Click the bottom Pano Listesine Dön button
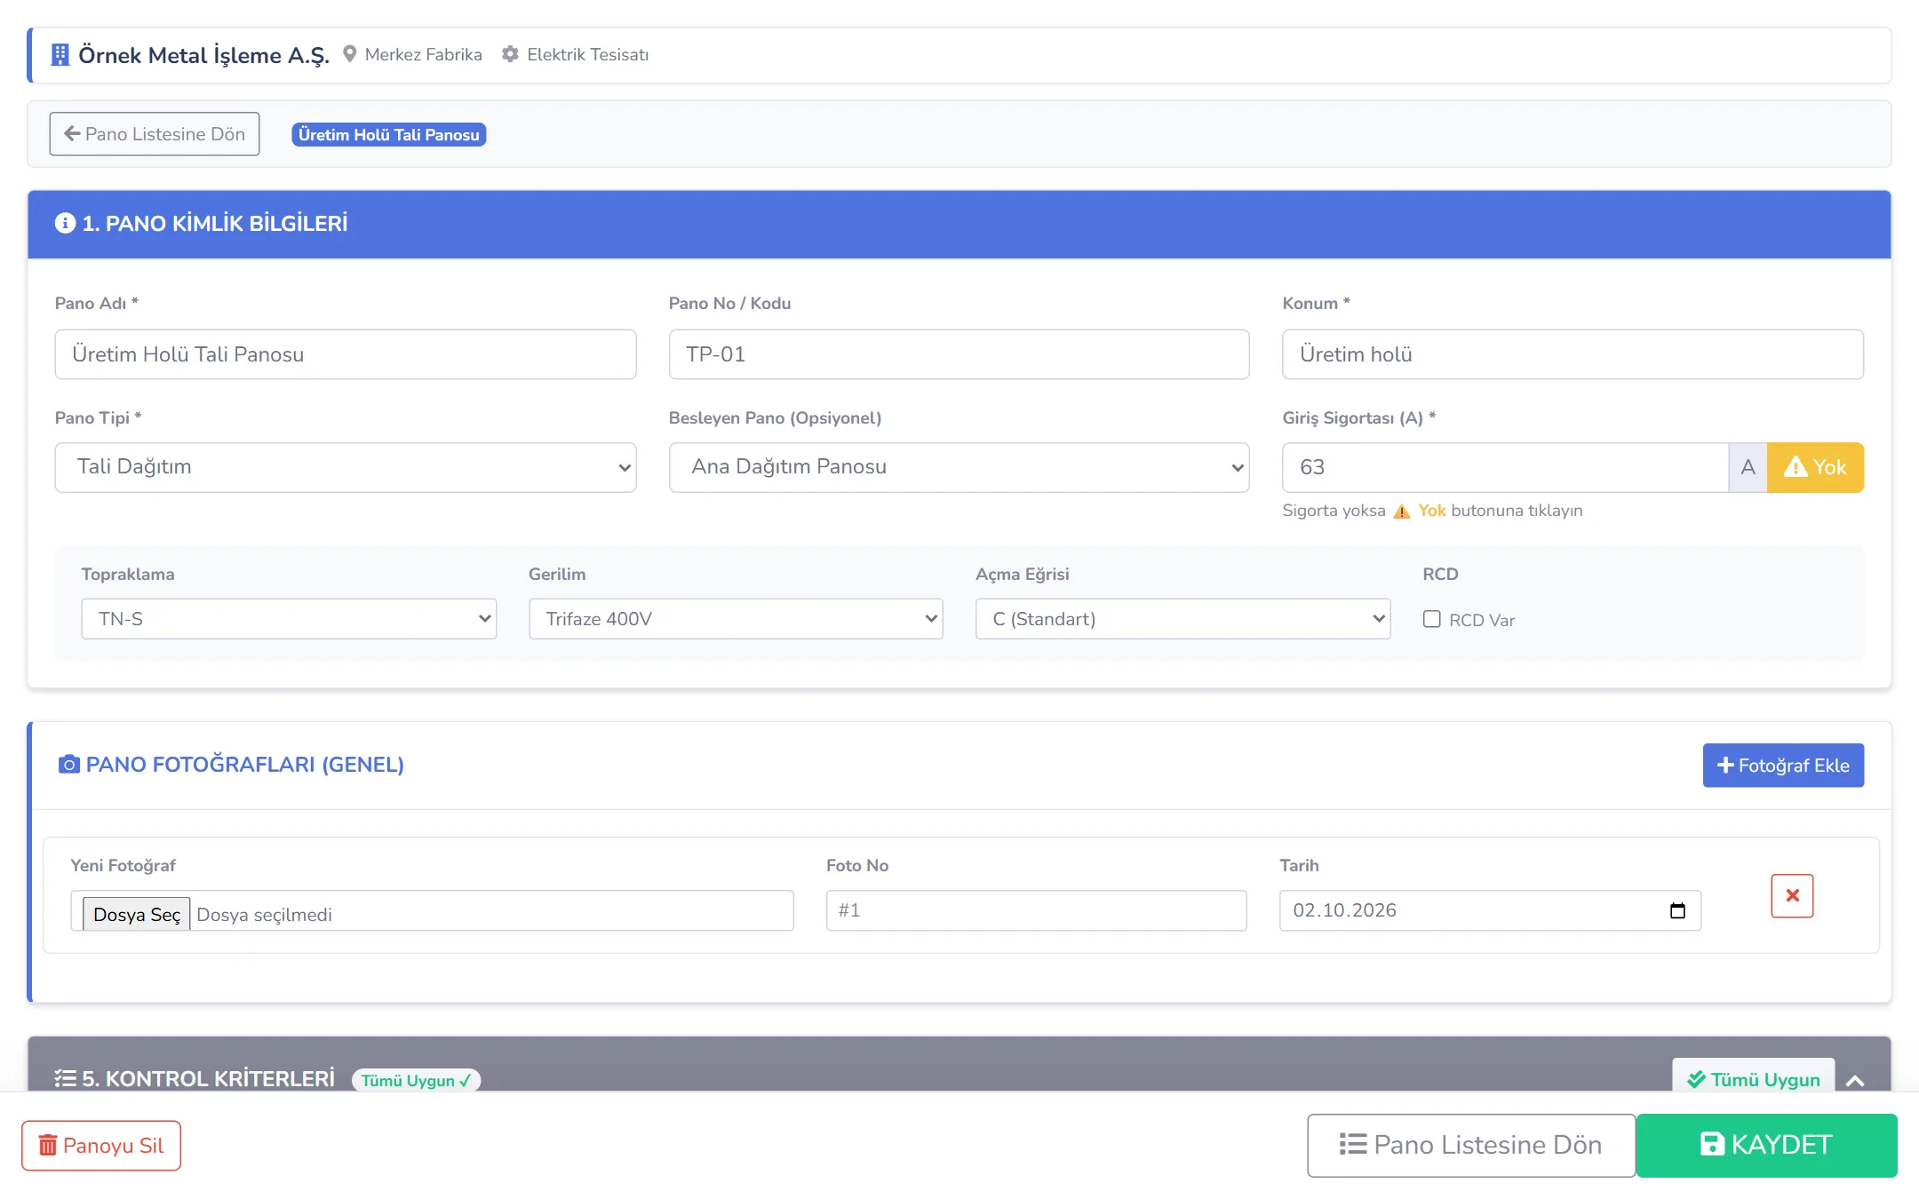 click(1471, 1145)
